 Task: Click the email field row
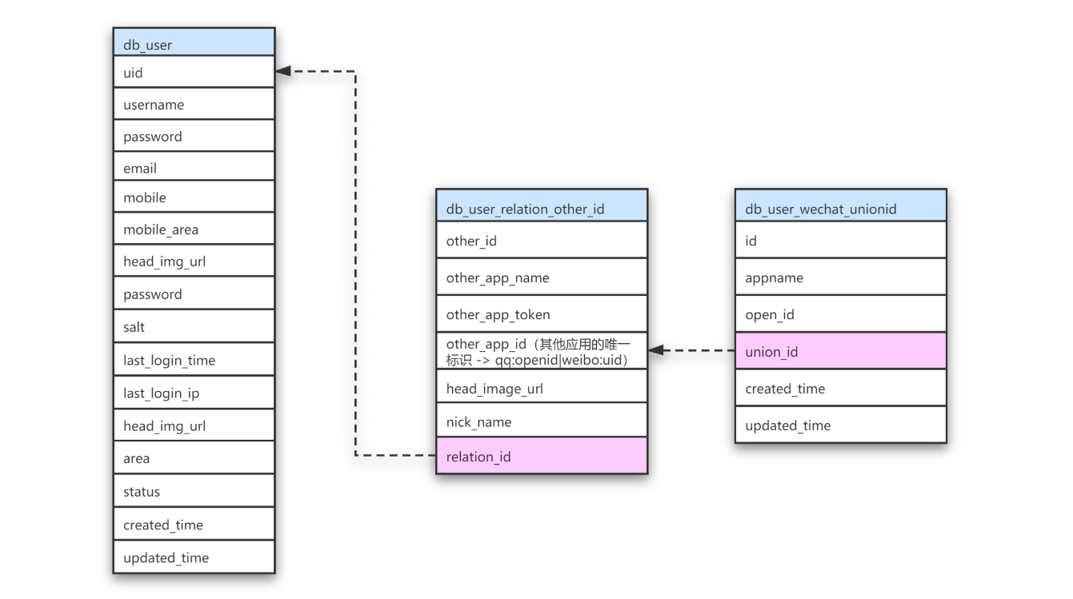pyautogui.click(x=194, y=167)
